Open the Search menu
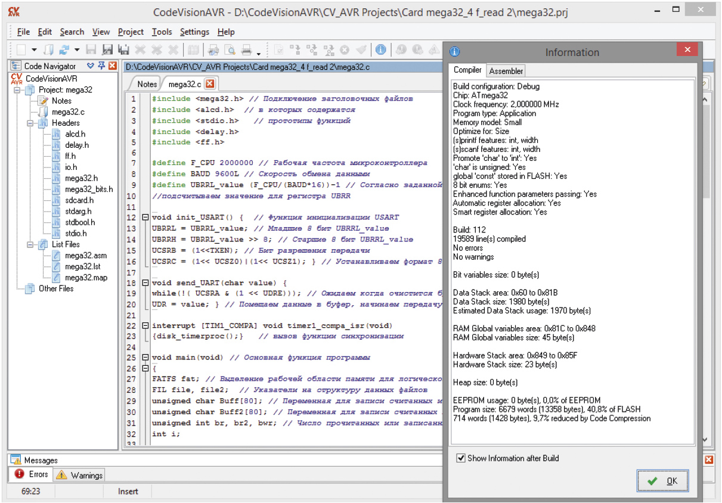722x503 pixels. point(72,32)
